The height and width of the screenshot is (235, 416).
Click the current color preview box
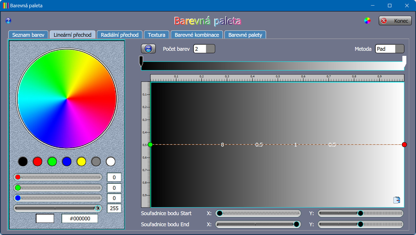click(45, 218)
